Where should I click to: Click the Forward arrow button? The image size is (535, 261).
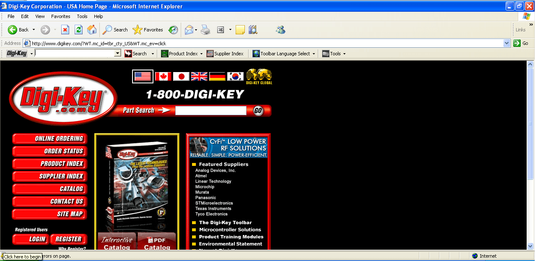tap(45, 30)
